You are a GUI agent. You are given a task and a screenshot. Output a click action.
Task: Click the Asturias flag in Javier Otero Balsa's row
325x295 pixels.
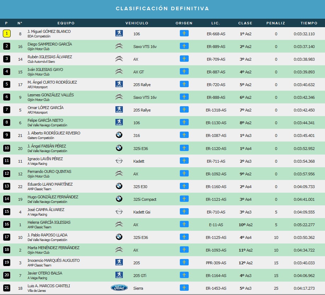click(x=184, y=275)
